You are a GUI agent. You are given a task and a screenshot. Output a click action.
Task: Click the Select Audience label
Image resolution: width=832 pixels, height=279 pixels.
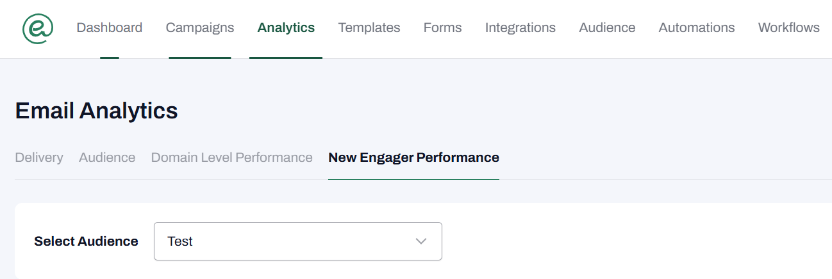[x=86, y=241]
